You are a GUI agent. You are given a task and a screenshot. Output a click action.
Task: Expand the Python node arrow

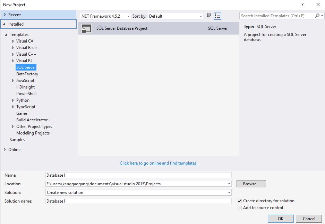tap(13, 100)
